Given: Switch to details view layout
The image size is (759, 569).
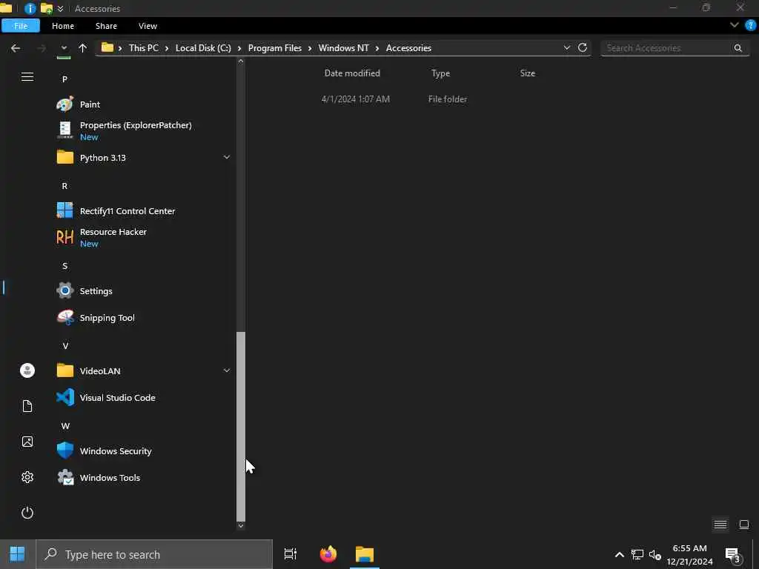Looking at the screenshot, I should coord(720,525).
